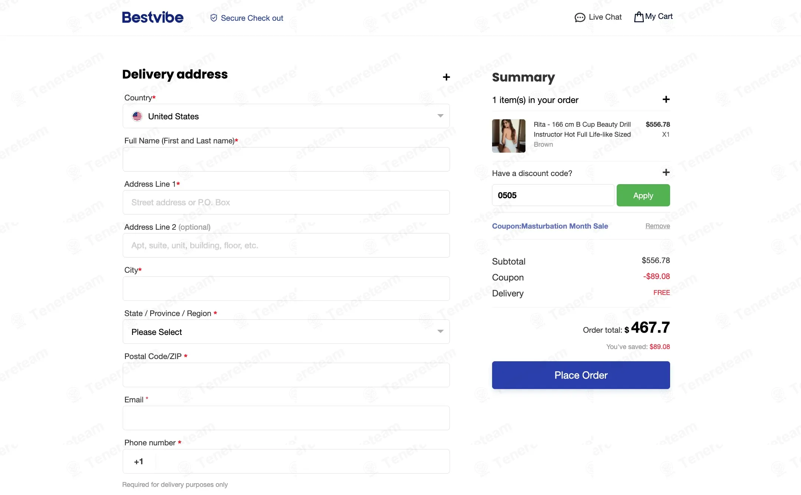Remove the applied coupon
801x495 pixels.
657,226
